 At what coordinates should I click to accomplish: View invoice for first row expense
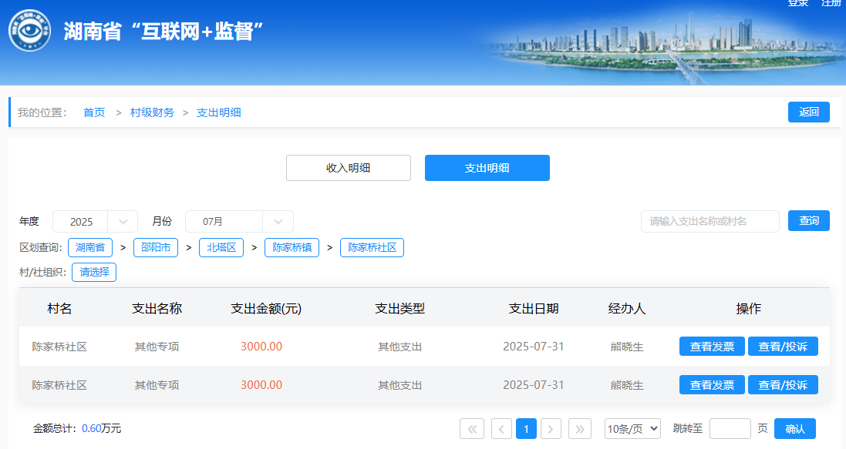(712, 347)
